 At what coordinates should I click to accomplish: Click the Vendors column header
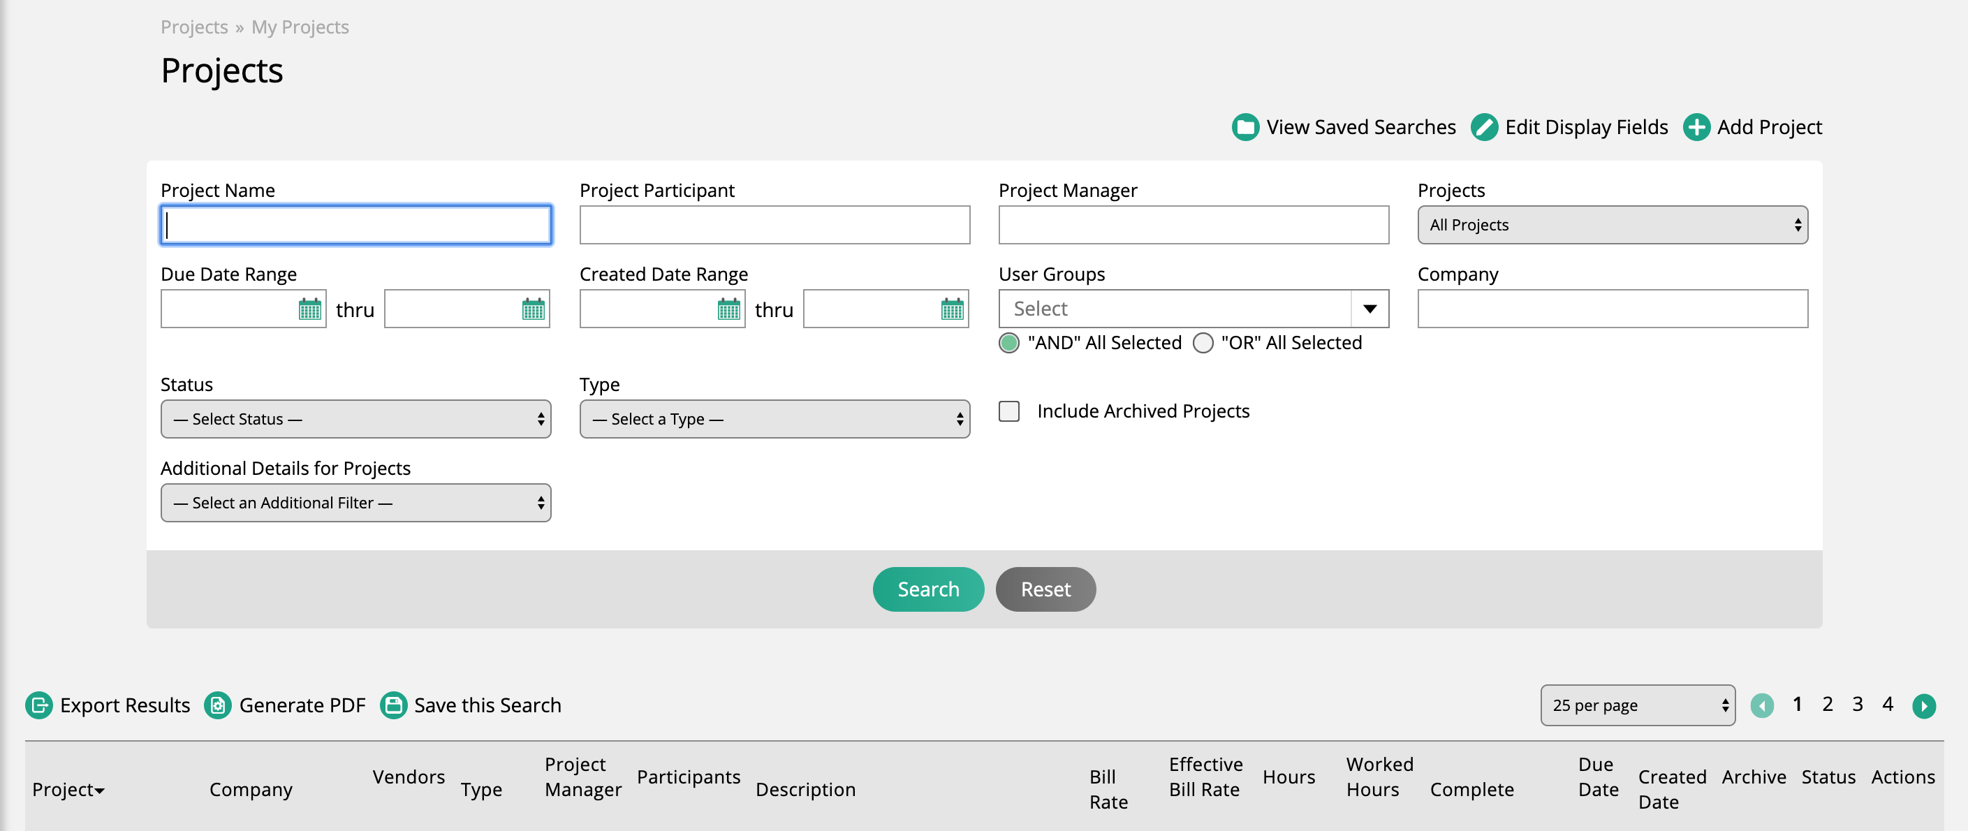coord(409,777)
